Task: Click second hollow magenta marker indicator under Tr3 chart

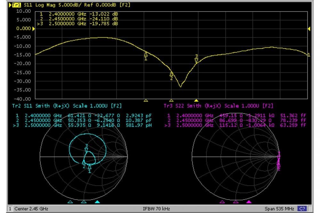Action: click(x=236, y=202)
